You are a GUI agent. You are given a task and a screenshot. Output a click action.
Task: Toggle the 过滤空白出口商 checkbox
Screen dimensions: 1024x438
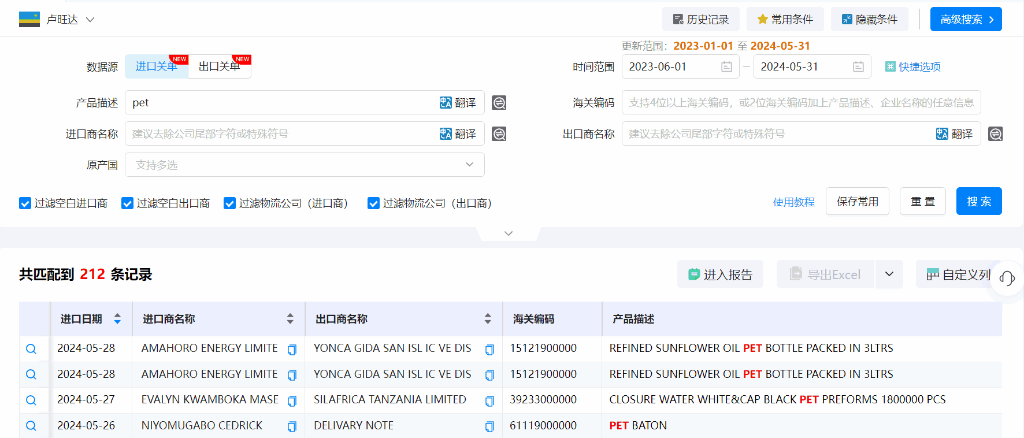point(127,203)
